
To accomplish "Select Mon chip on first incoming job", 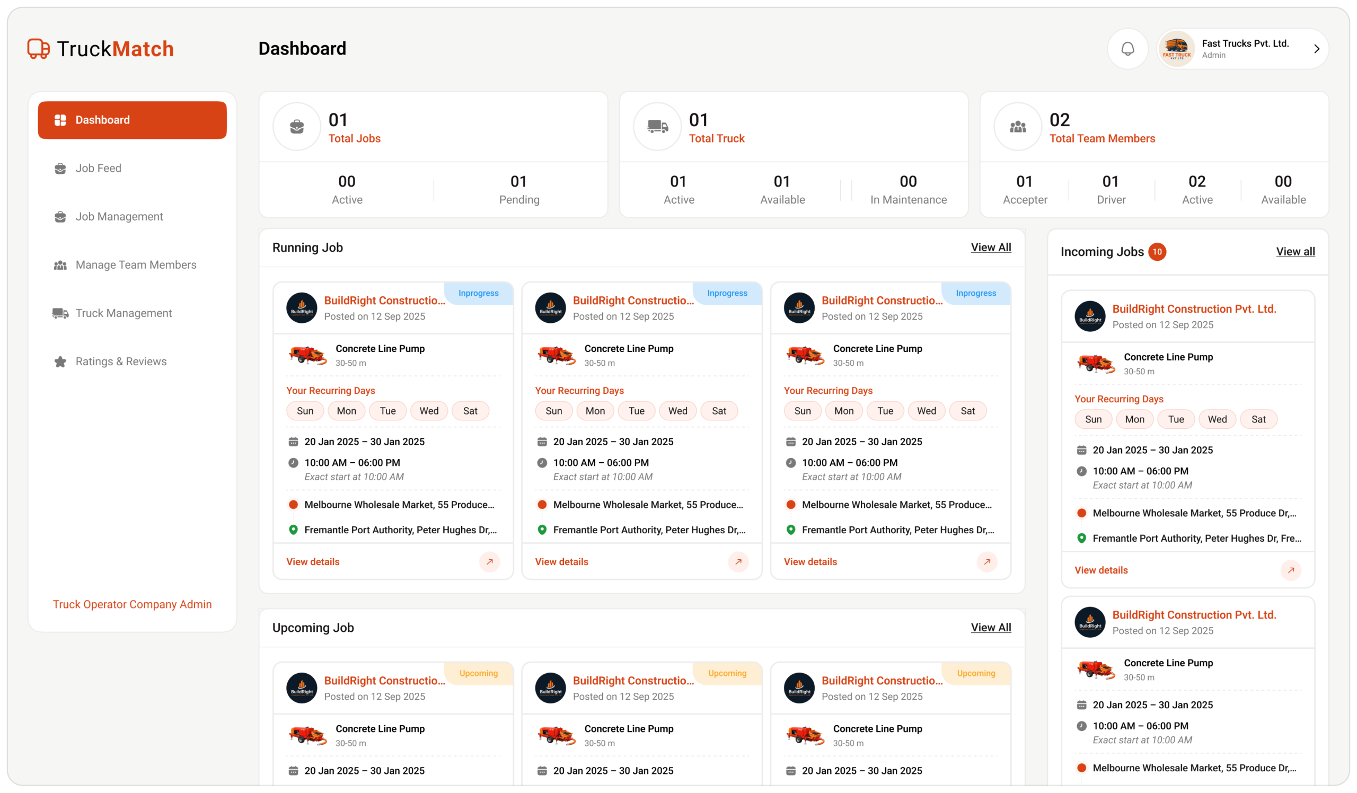I will pyautogui.click(x=1134, y=420).
